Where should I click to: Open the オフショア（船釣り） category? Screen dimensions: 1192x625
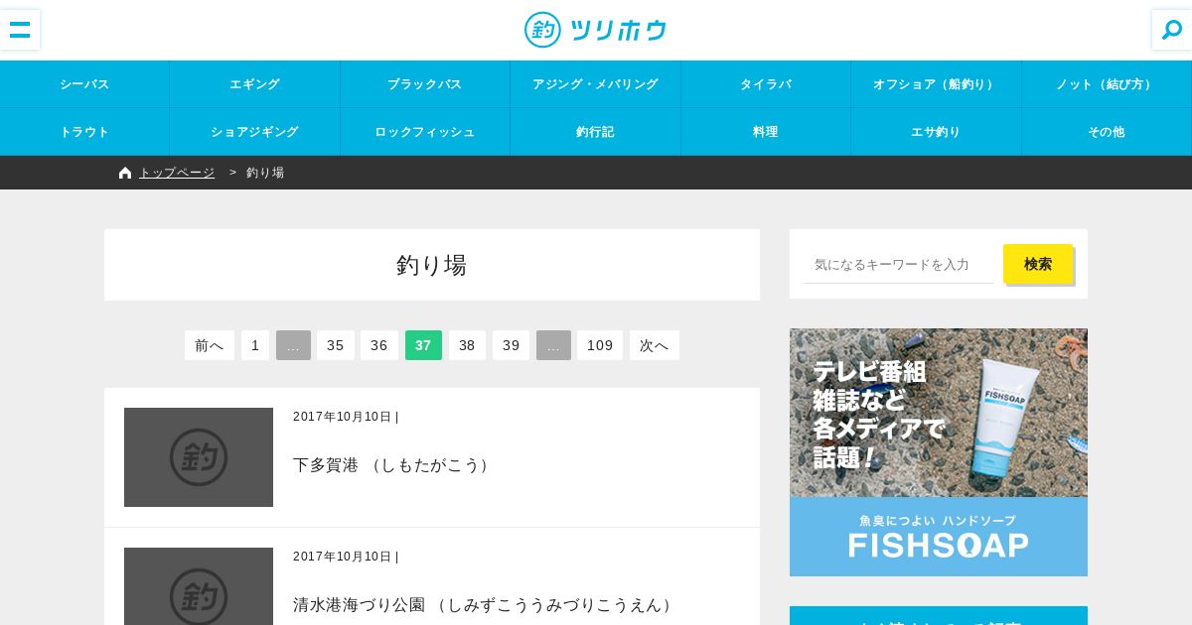click(936, 84)
